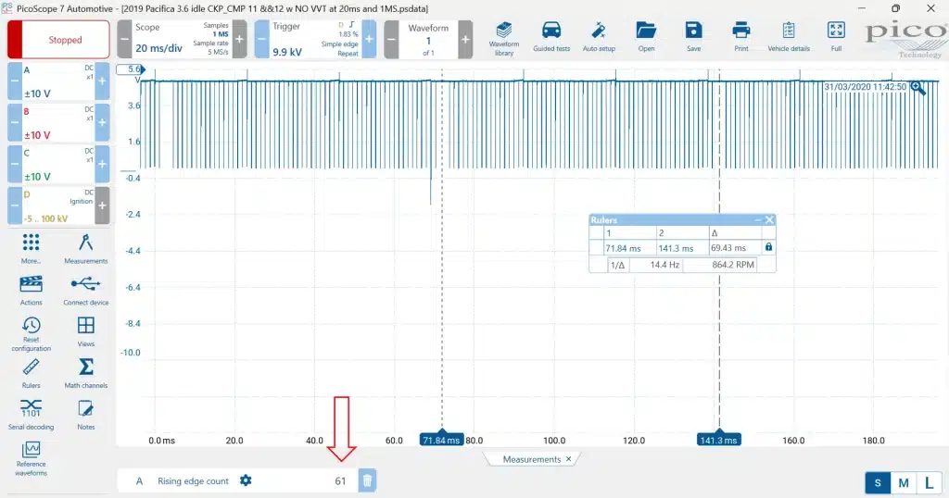
Task: Open Serial decoding
Action: 31,415
